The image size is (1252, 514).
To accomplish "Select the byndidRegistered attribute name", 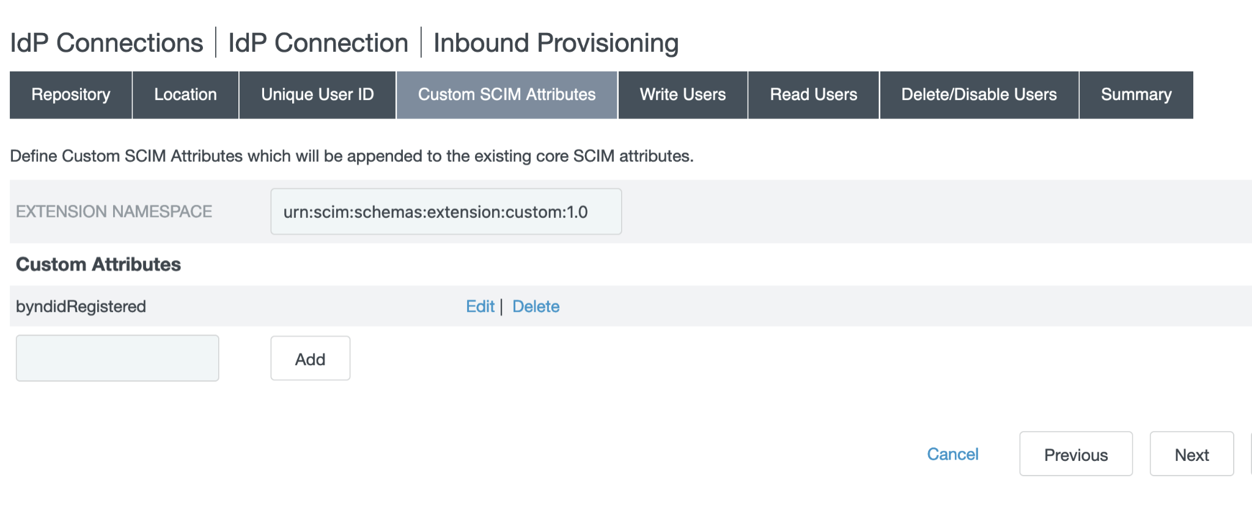I will pos(81,306).
